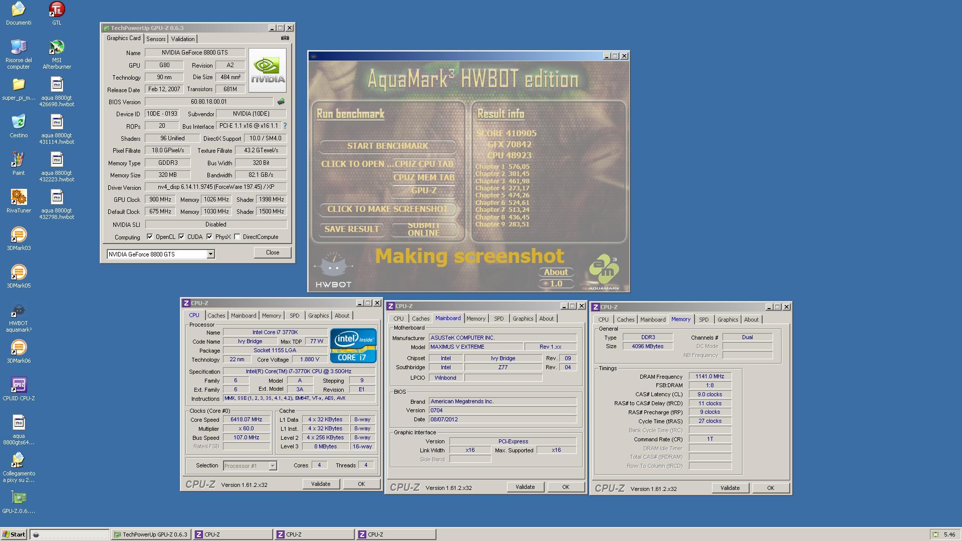Click DRAM Frequency value 1141.0 MHz
This screenshot has height=541, width=962.
tap(709, 376)
